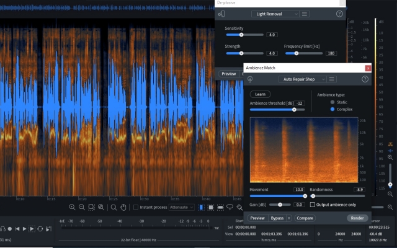The width and height of the screenshot is (397, 248).
Task: Select the frequency selection tool
Action: tap(220, 208)
